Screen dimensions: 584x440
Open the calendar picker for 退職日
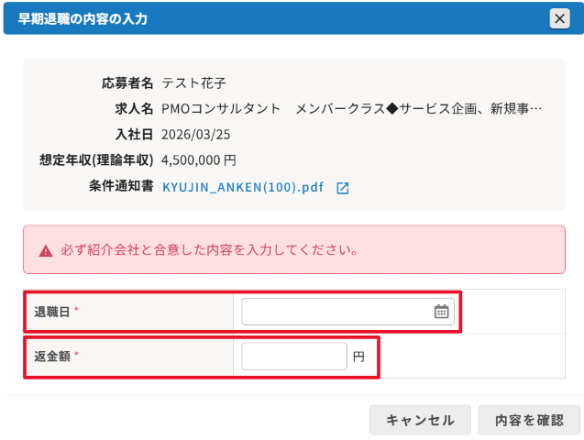[x=441, y=312]
